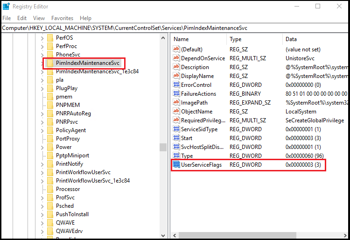The height and width of the screenshot is (240, 350).
Task: Click the Processor folder icon
Action: 50,189
